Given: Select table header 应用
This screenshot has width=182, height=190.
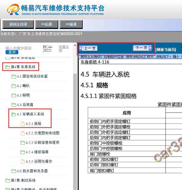Looking at the screenshot, I should click(x=127, y=113).
